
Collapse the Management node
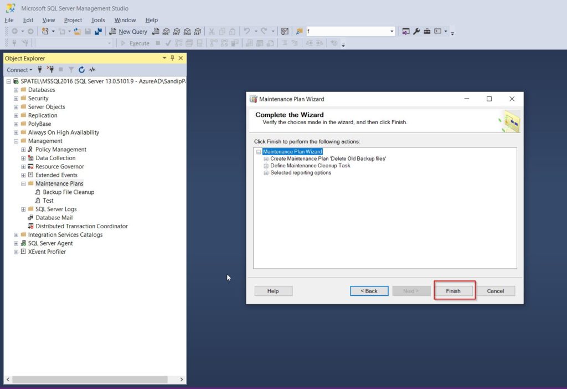point(16,141)
